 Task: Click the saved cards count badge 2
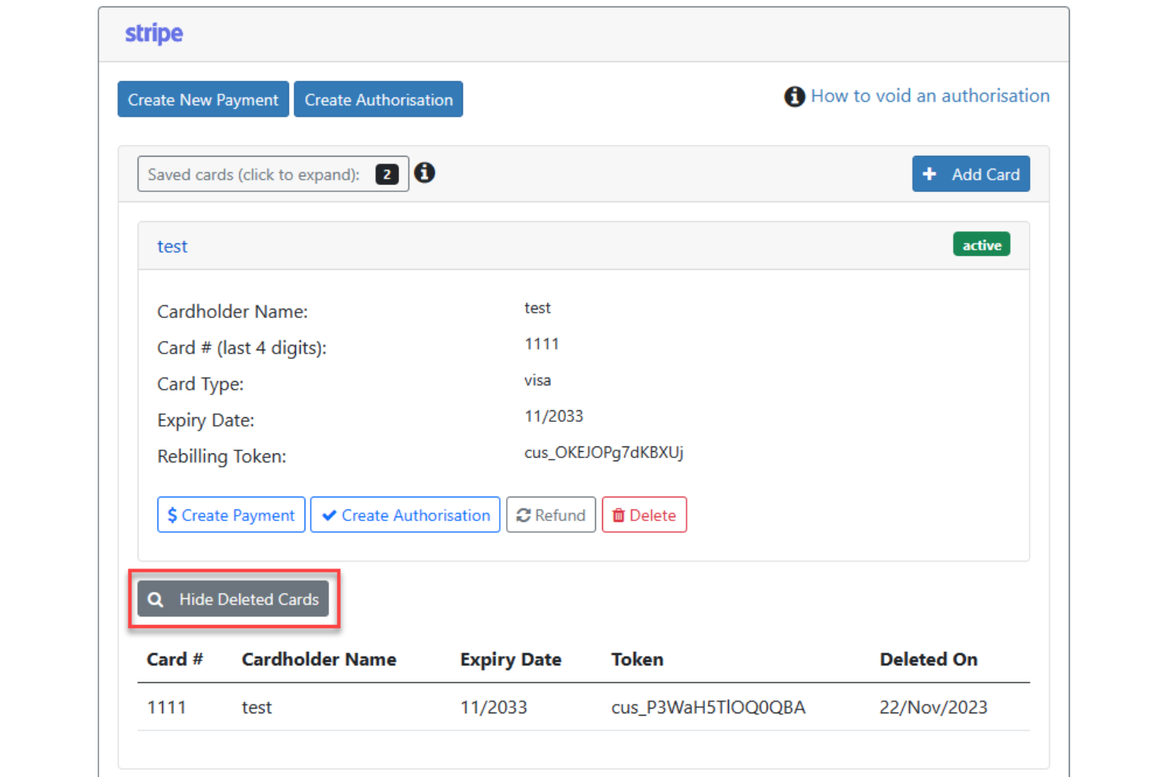pyautogui.click(x=386, y=174)
